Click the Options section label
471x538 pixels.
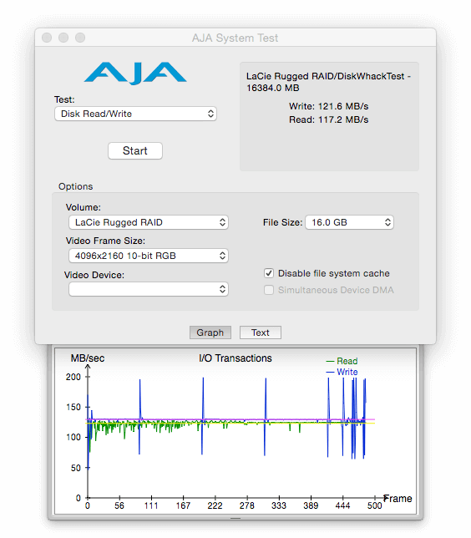point(75,186)
